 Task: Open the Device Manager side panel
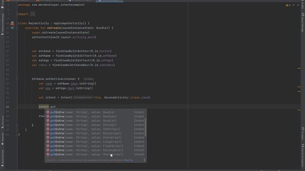pyautogui.click(x=303, y=23)
